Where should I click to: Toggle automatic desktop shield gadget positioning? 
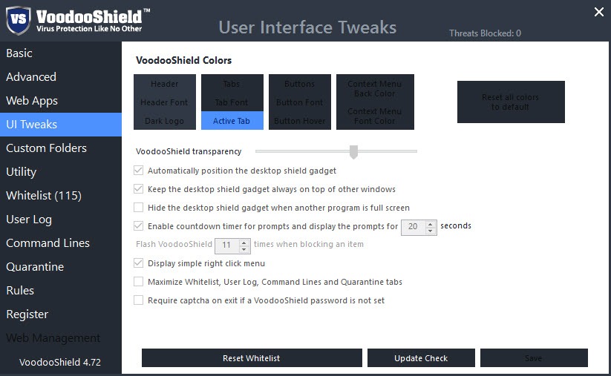(x=138, y=170)
